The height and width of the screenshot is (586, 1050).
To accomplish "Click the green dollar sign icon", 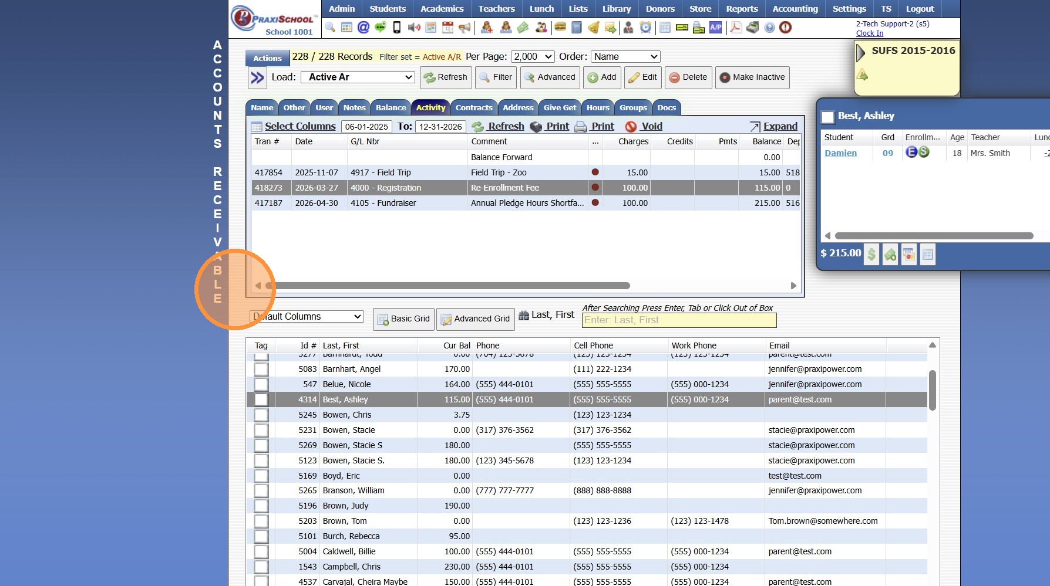I will pos(871,254).
